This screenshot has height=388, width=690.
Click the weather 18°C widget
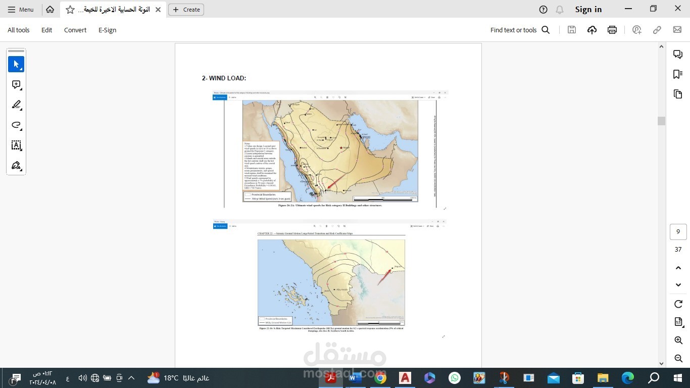(x=178, y=378)
